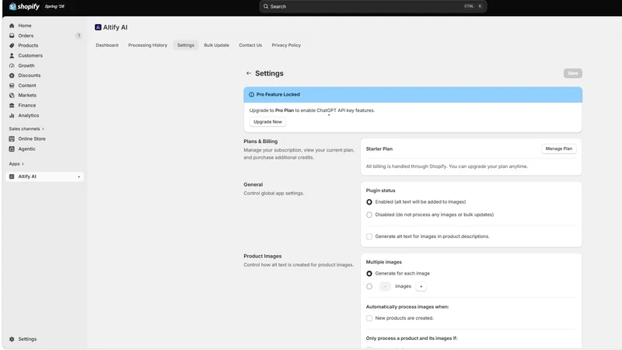This screenshot has height=350, width=622.
Task: Click the Spring '26 edition badge
Action: [54, 6]
